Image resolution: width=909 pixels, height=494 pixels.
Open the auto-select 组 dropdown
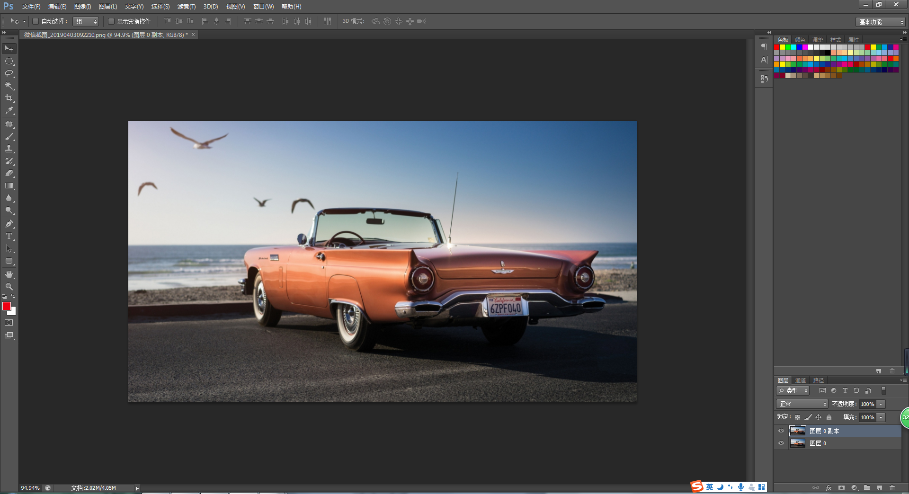click(x=86, y=21)
